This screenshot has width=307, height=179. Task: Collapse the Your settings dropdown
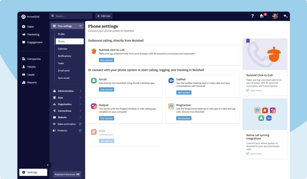point(80,26)
